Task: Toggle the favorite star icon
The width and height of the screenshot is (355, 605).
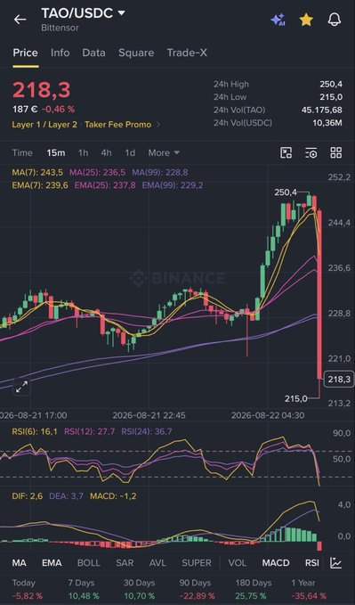Action: click(x=306, y=20)
